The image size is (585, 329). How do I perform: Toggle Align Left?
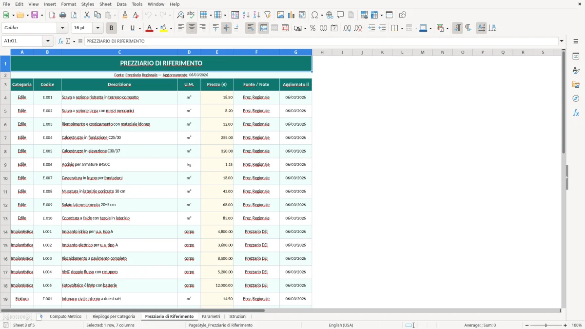coord(181,28)
